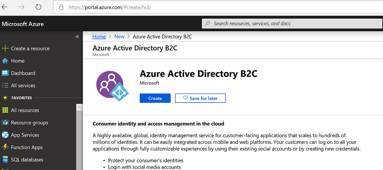Screen dimensions: 383x170
Task: Click the heart icon in Save for later
Action: [185, 98]
